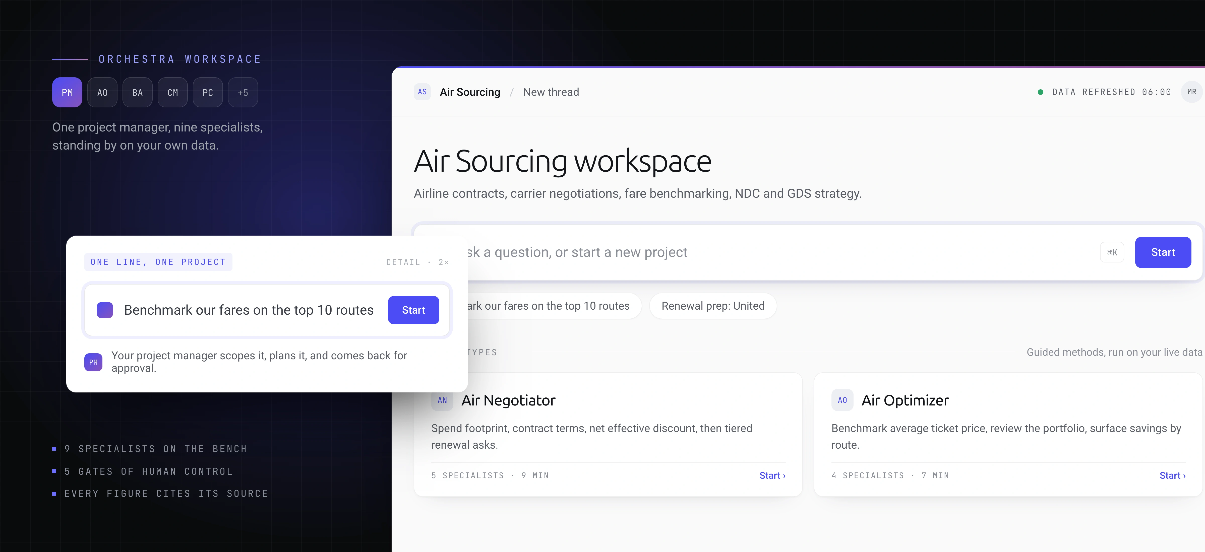
Task: Click the AO Air Optimizer badge
Action: tap(842, 400)
